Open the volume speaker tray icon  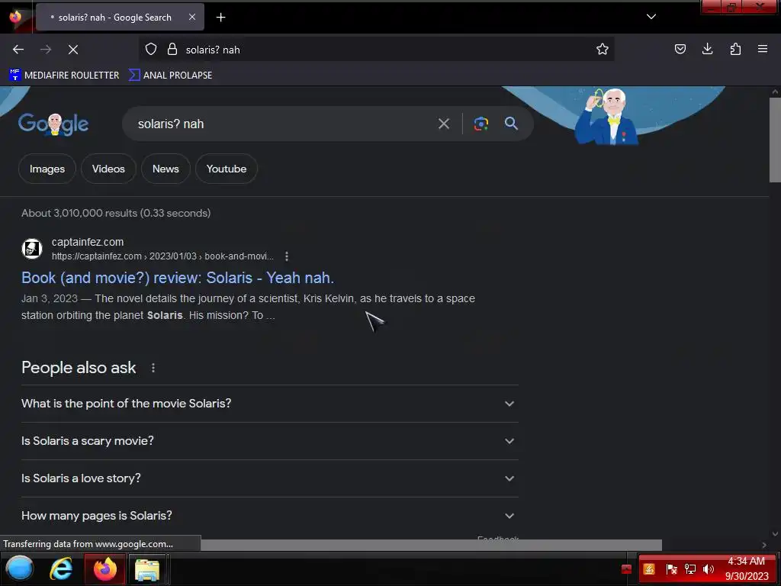click(x=708, y=569)
